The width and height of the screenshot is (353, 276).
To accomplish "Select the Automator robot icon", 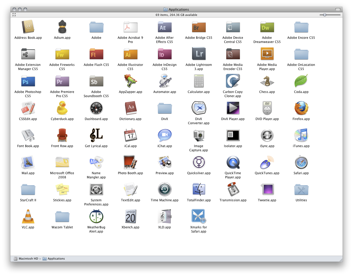I will [165, 81].
